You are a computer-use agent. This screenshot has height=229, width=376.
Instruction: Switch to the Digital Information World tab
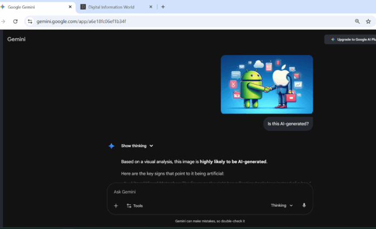coord(111,7)
